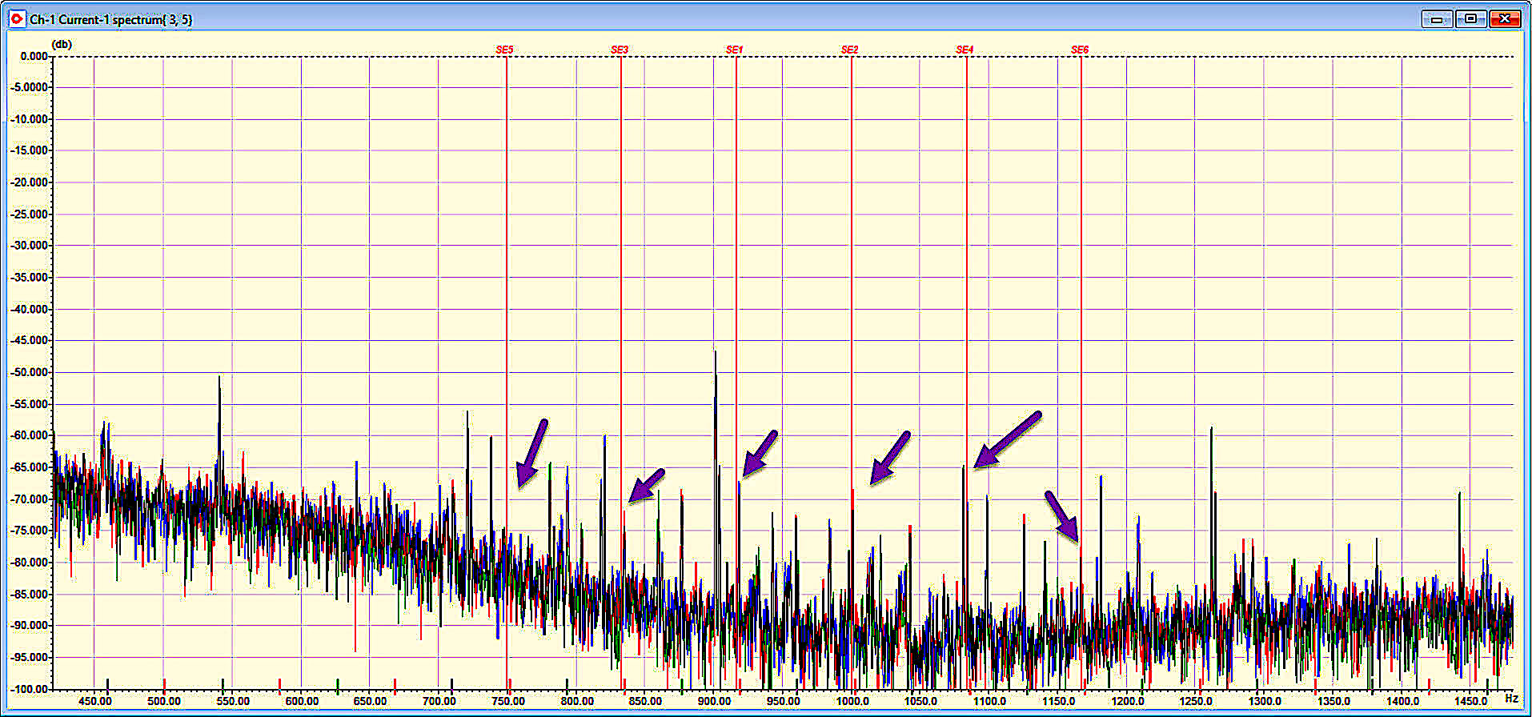Click the -30.000 y-axis value
1532x717 pixels.
click(x=30, y=246)
